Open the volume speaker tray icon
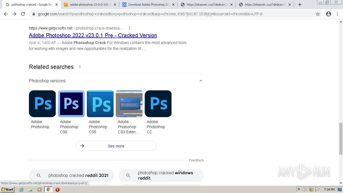 coord(305,190)
